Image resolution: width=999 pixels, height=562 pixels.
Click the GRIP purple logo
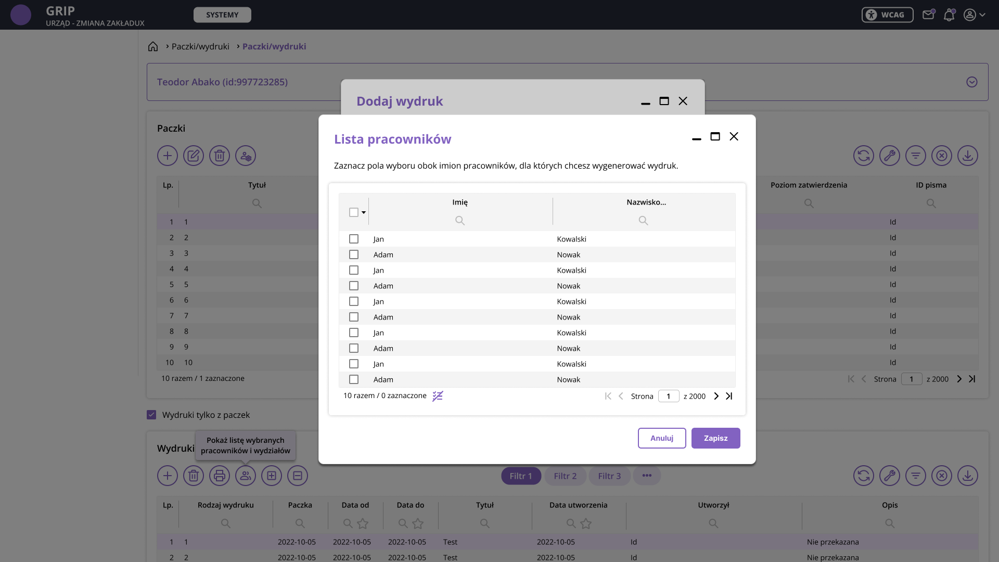click(21, 15)
